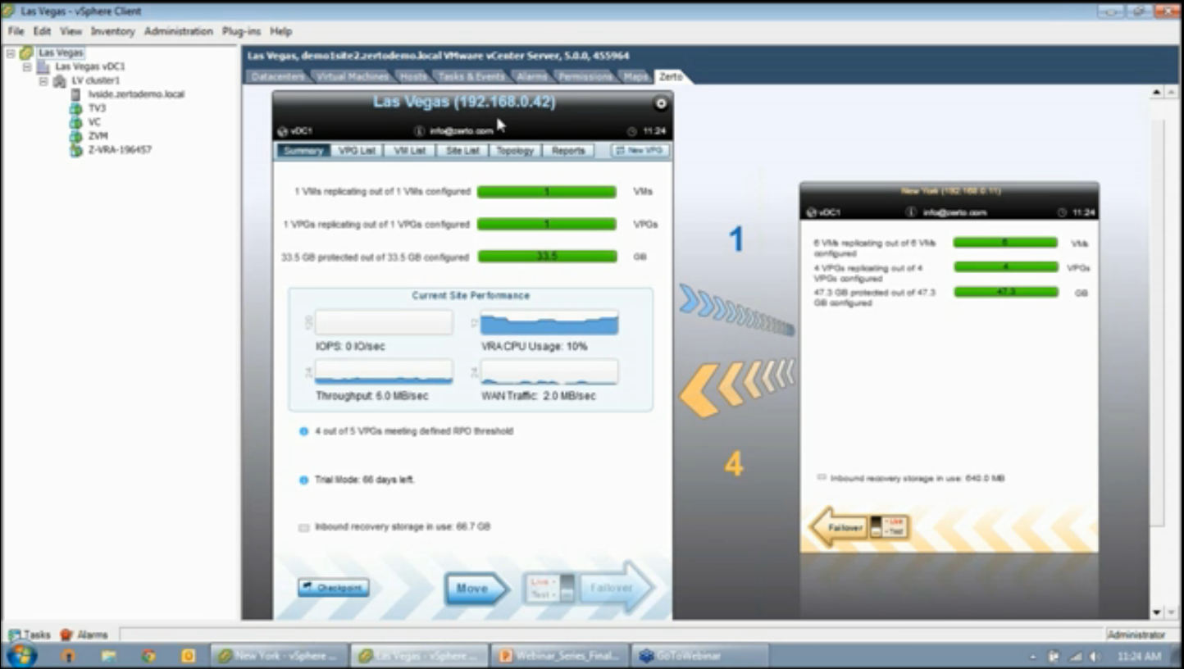
Task: Click the ZVM virtual machine icon
Action: click(75, 136)
